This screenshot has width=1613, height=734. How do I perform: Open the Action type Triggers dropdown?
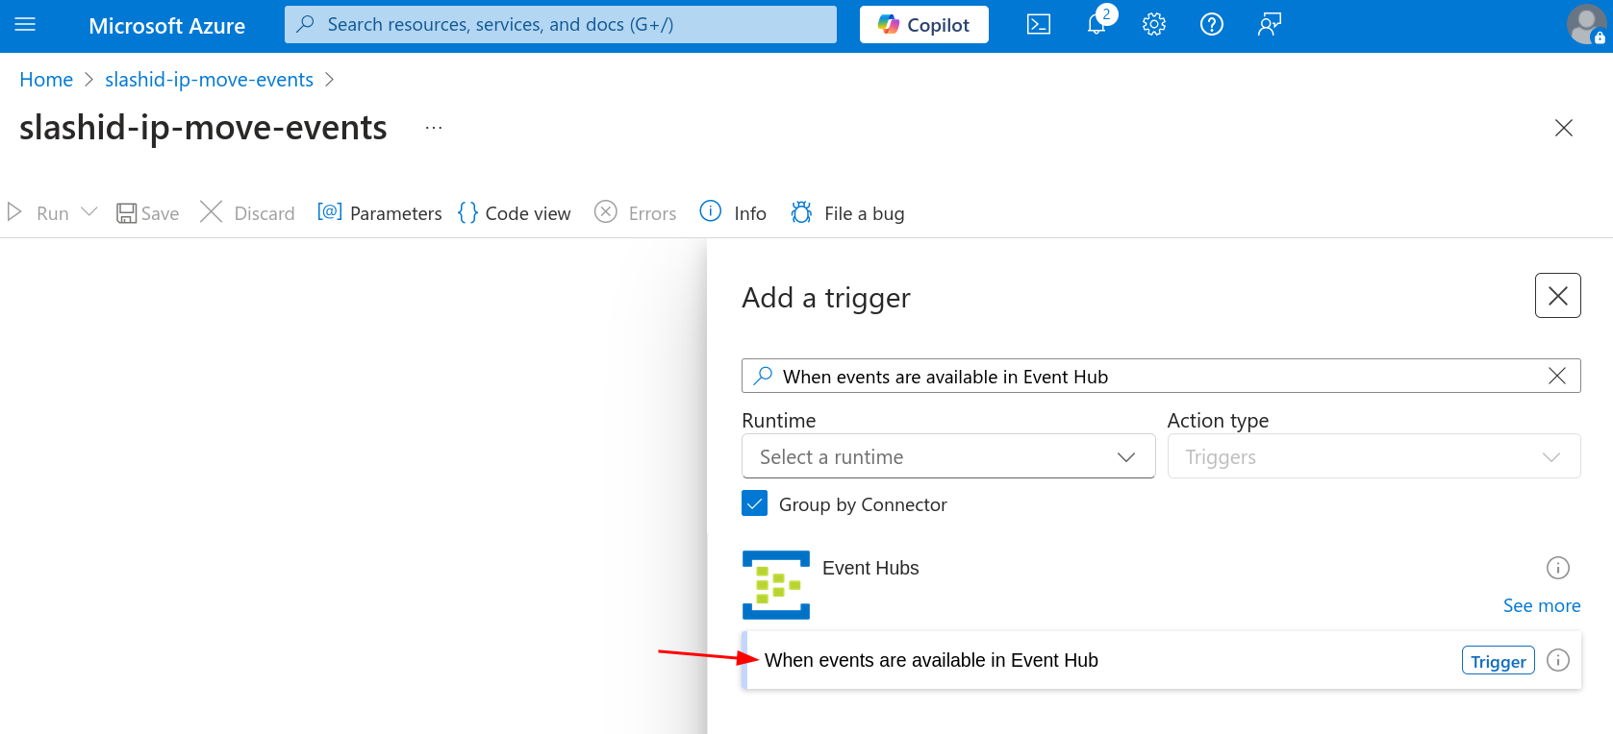(1374, 456)
